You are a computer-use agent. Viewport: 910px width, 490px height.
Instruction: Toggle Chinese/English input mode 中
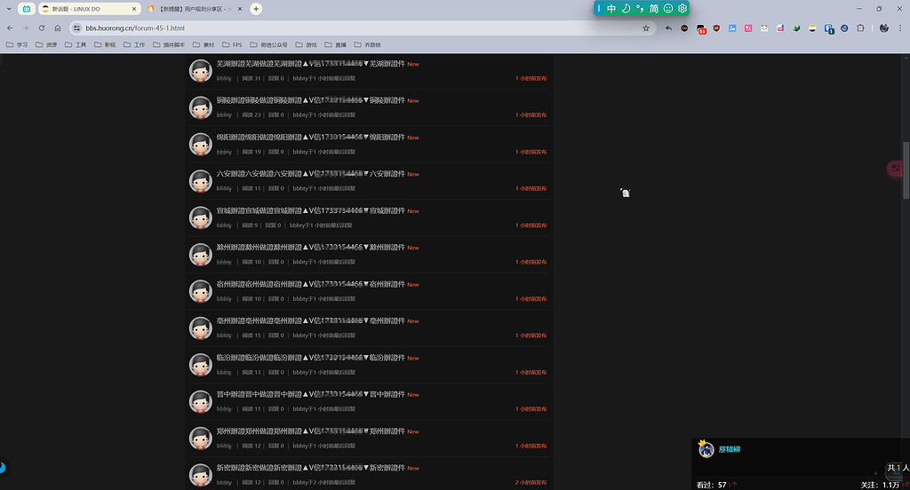point(611,9)
